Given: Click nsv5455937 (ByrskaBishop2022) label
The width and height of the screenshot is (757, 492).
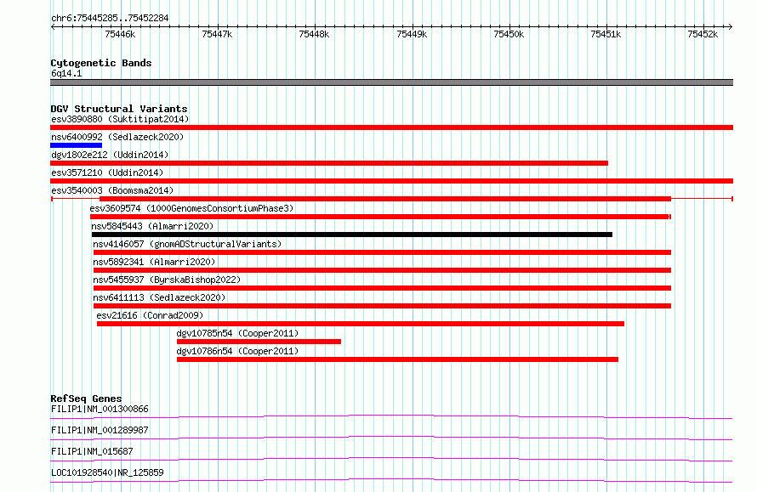Looking at the screenshot, I should pyautogui.click(x=167, y=280).
